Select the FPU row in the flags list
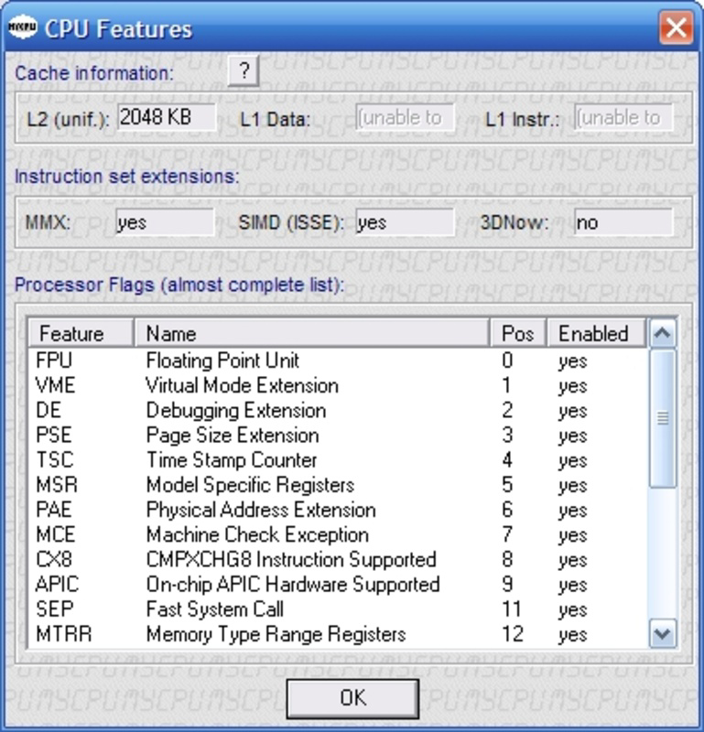The height and width of the screenshot is (732, 704). coord(338,361)
